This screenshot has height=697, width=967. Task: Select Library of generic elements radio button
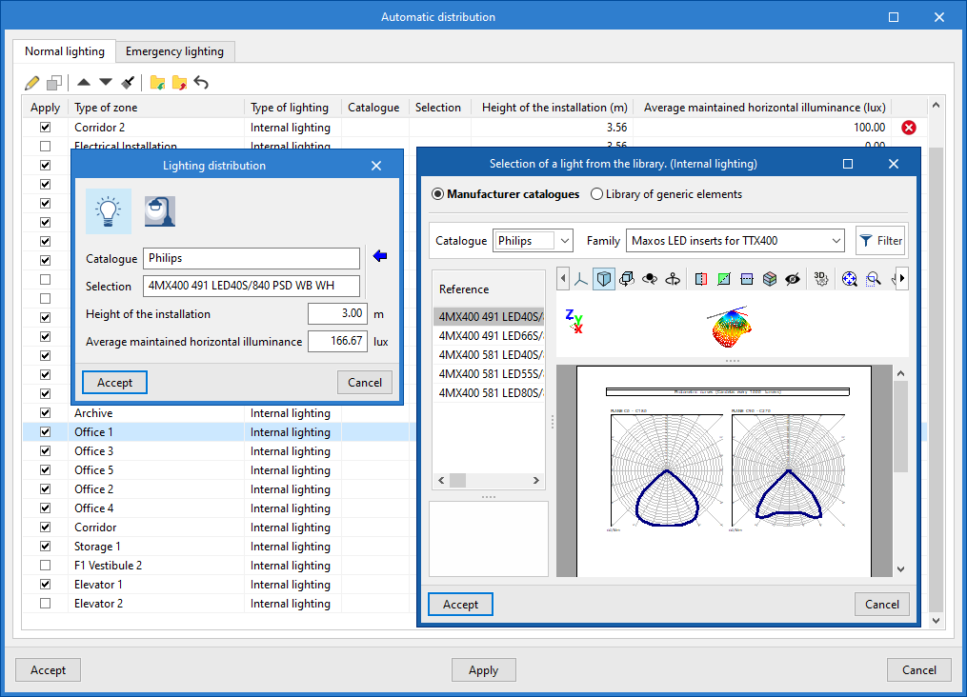point(597,194)
